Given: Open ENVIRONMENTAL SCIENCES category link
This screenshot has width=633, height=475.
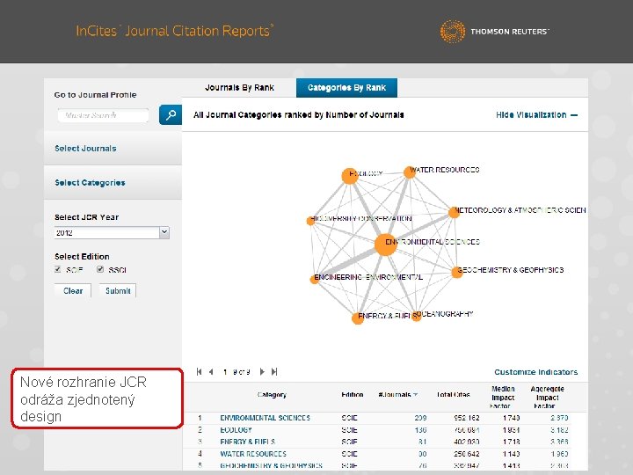Looking at the screenshot, I should [x=265, y=418].
